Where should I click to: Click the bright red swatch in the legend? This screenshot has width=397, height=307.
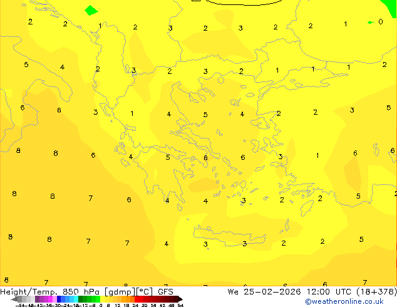coord(137,299)
